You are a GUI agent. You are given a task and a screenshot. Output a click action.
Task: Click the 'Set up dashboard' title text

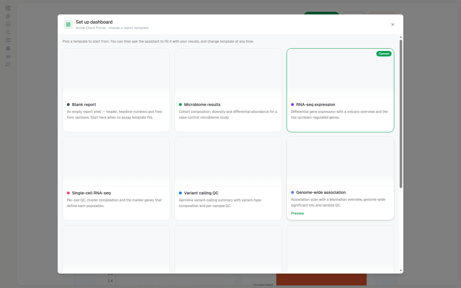point(94,22)
